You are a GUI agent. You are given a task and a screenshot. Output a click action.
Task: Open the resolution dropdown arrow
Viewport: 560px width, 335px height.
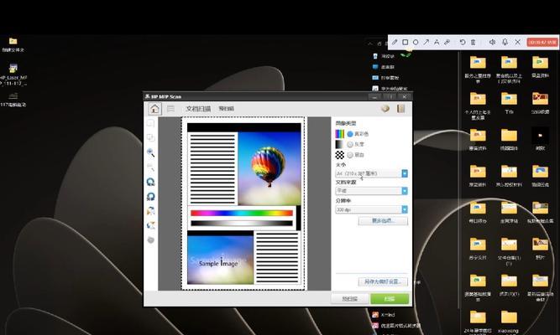(x=405, y=209)
